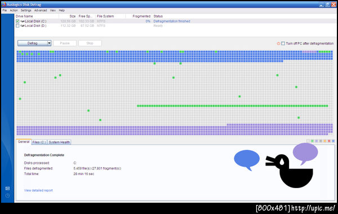338x214 pixels.
Task: Click the power icon beside Turn off PC
Action: pos(278,43)
